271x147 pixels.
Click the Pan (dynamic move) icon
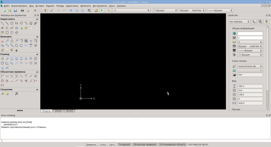(x=71, y=10)
